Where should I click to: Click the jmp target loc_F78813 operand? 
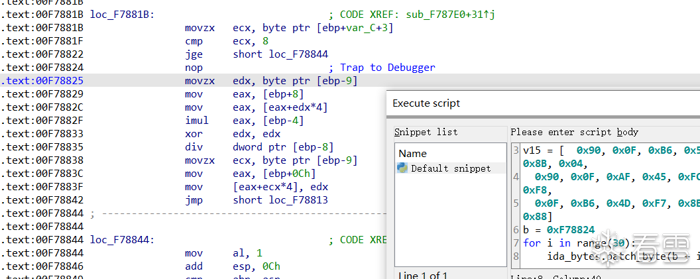pyautogui.click(x=298, y=200)
